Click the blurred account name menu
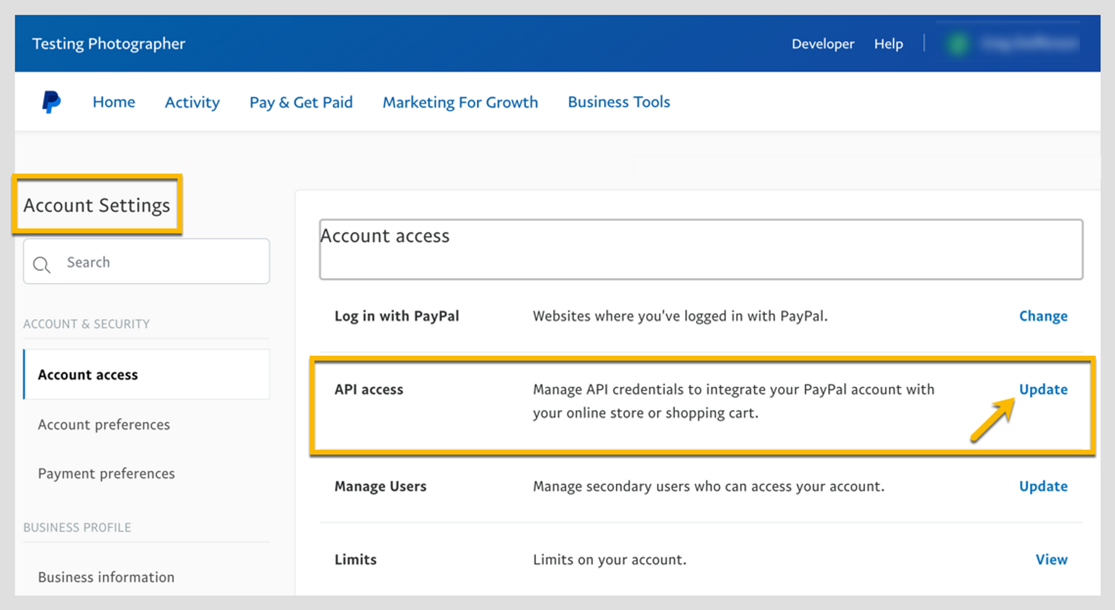Image resolution: width=1115 pixels, height=610 pixels. pyautogui.click(x=1029, y=43)
